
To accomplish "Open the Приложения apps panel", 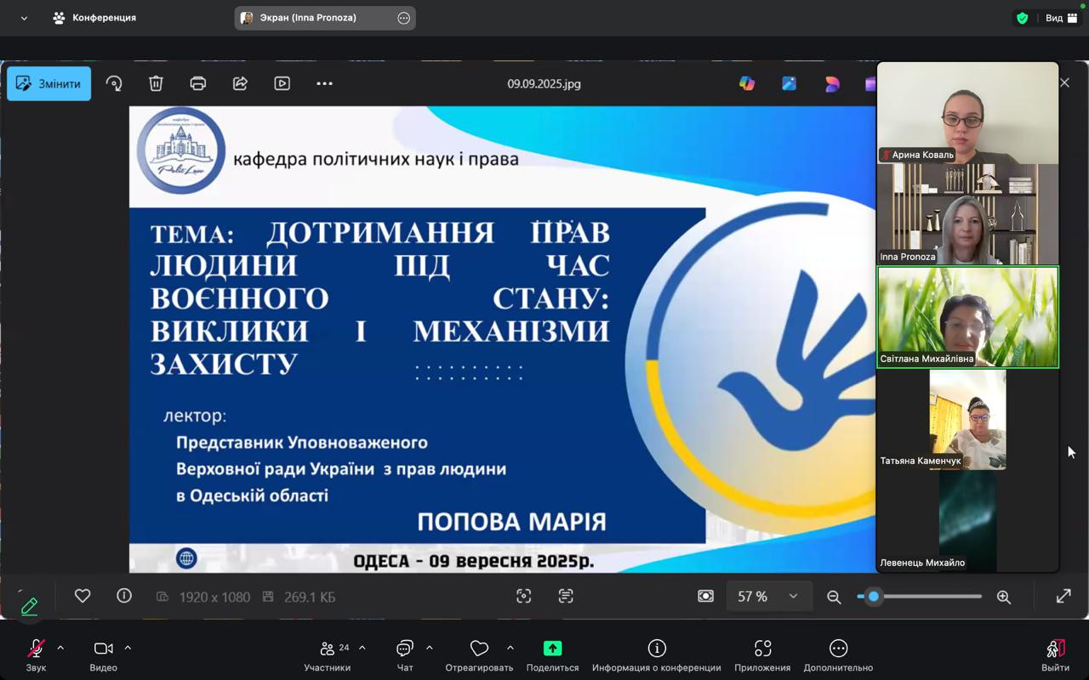I will tap(762, 654).
